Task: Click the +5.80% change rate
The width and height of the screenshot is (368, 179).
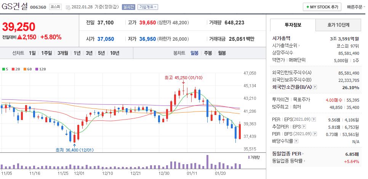Action: pos(51,37)
